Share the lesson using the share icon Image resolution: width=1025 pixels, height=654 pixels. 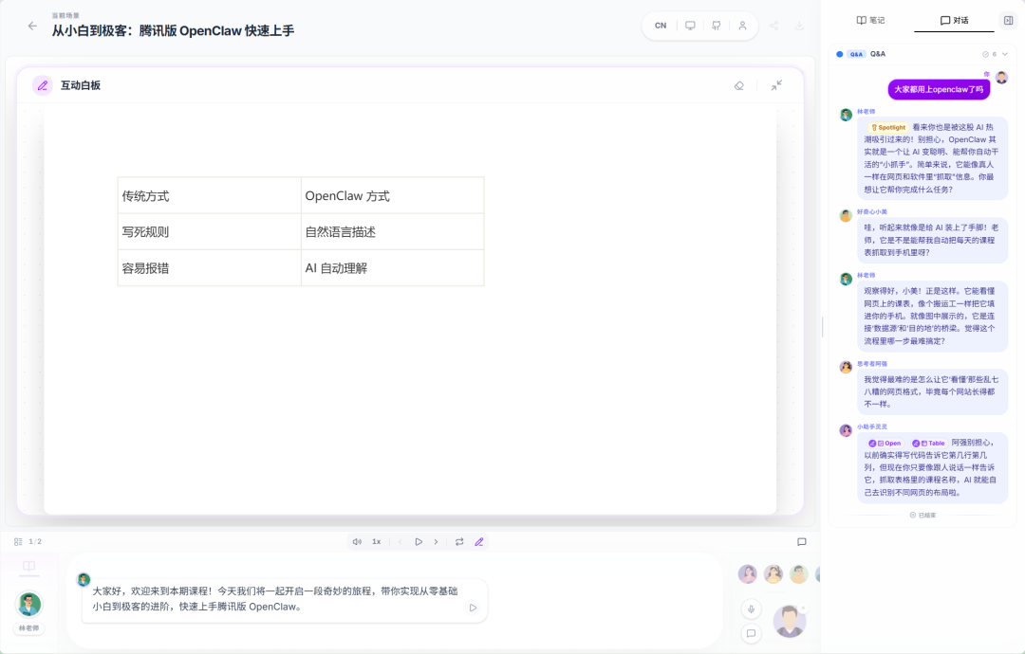pos(774,26)
